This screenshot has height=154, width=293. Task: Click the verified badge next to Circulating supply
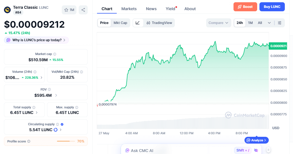pos(62,124)
